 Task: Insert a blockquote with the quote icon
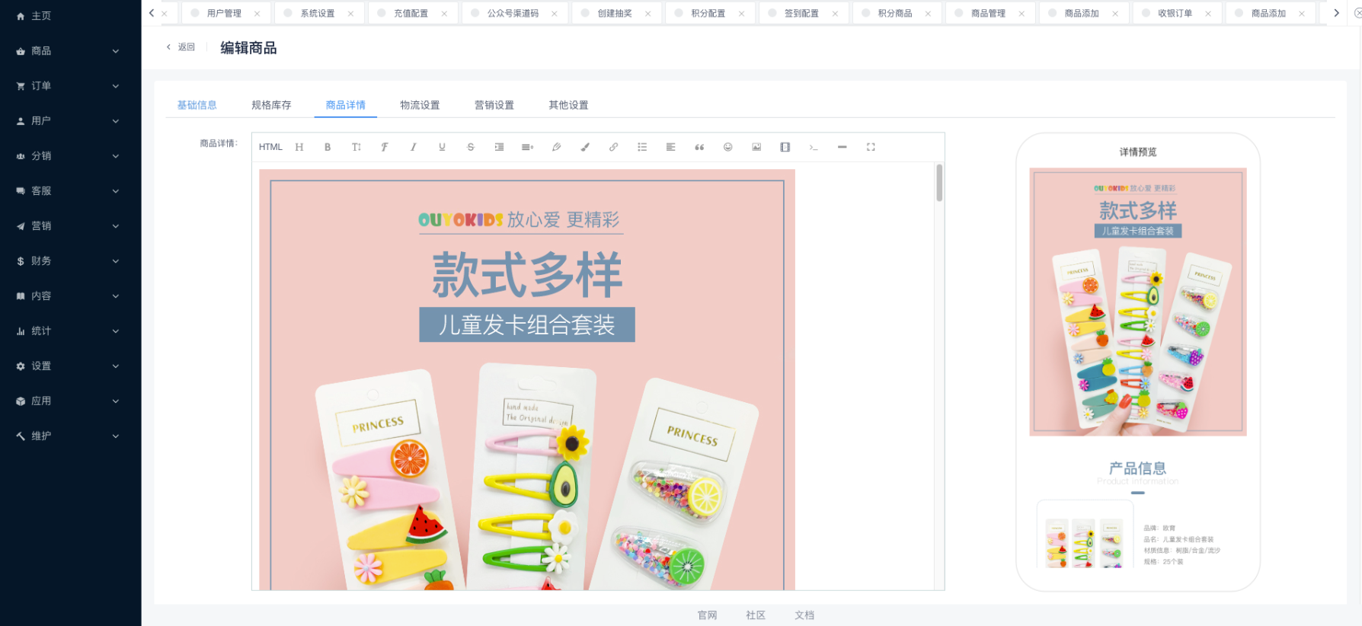tap(699, 147)
